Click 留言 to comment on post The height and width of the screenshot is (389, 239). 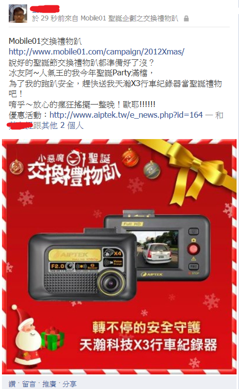[x=29, y=384]
